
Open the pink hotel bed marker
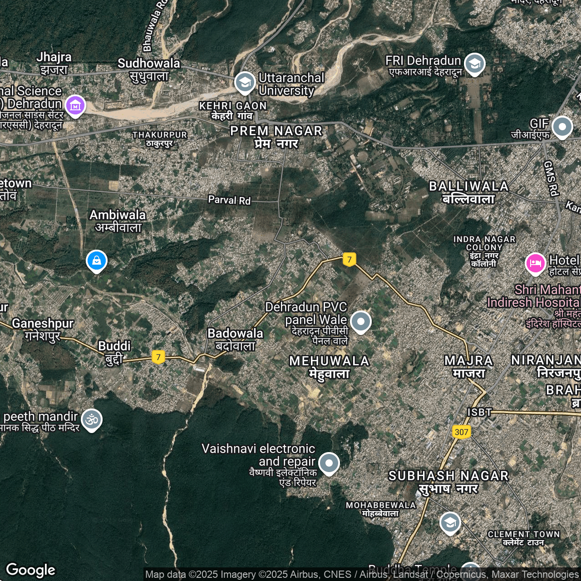click(536, 263)
